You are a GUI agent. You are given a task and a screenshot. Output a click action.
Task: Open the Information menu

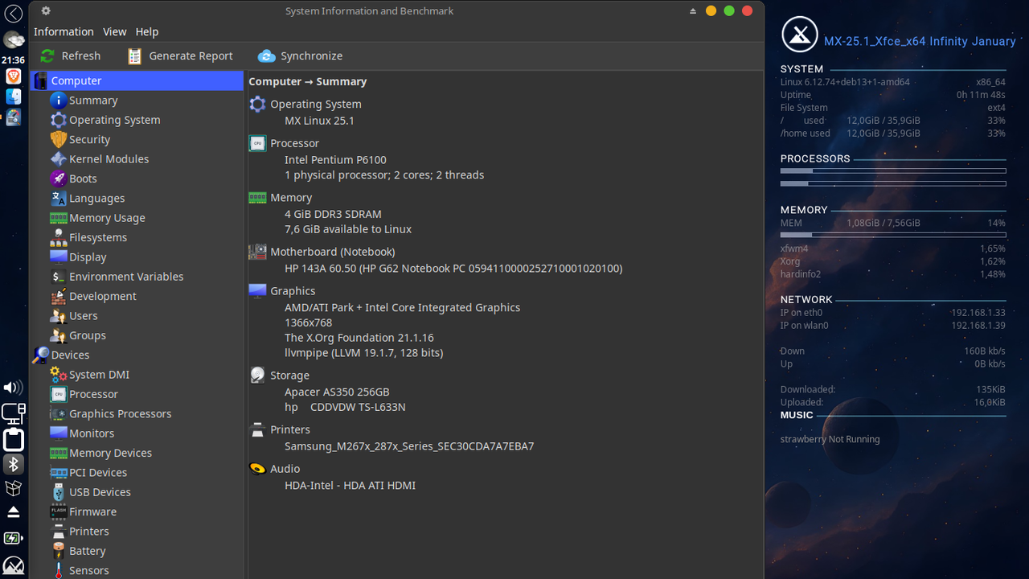[x=64, y=31]
